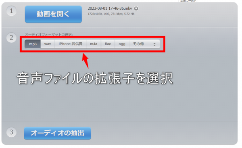
Task: Click the オーディオフォーマットの選択 label
Action: pyautogui.click(x=49, y=34)
